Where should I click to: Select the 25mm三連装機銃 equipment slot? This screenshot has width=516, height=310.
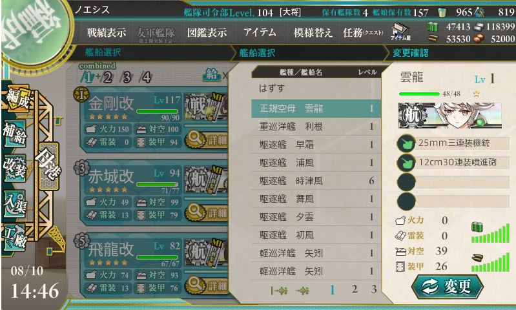(453, 143)
